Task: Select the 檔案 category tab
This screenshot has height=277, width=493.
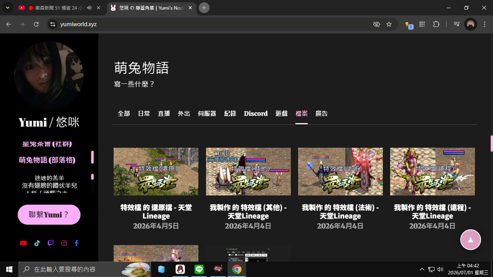Action: 302,113
